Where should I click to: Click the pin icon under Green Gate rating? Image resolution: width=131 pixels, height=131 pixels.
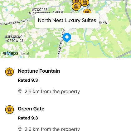coord(20,129)
